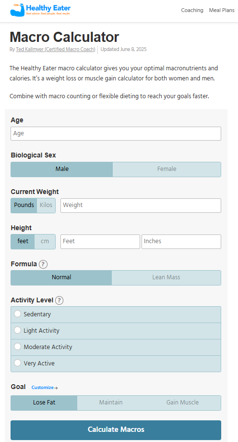Open the Meal Plans menu item

222,10
